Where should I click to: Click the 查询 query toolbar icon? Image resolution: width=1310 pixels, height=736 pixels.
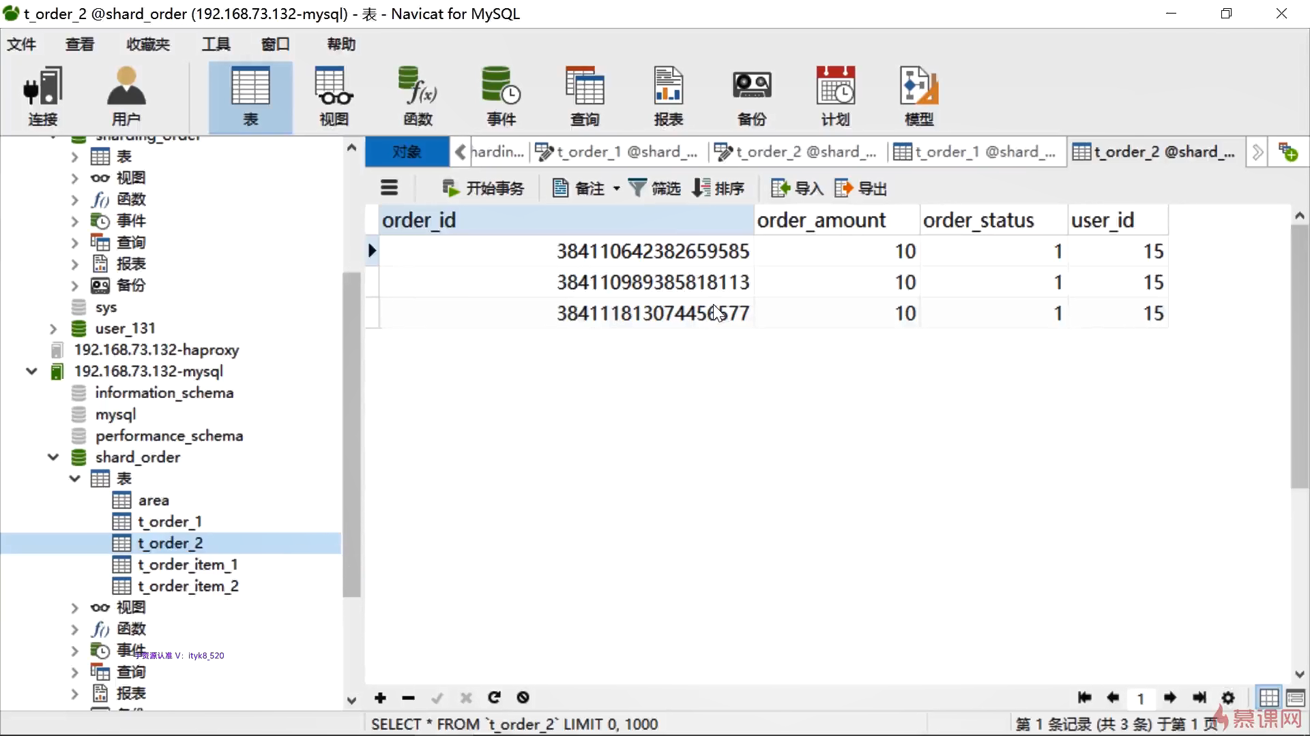585,97
